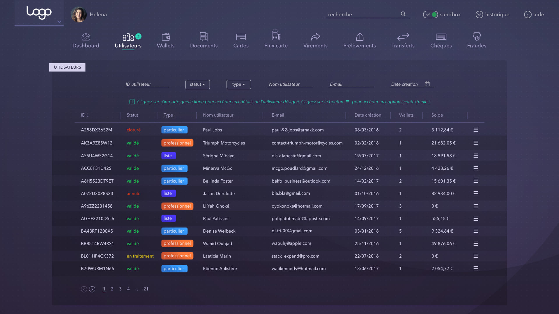Open Virements share-arrow icon

[x=315, y=37]
